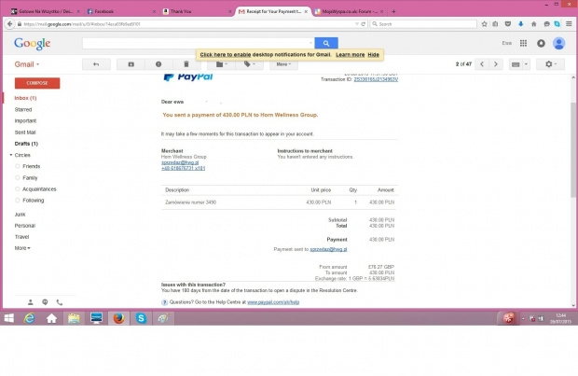Screen dimensions: 578x376
Task: Open Google notifications icon
Action: 541,43
